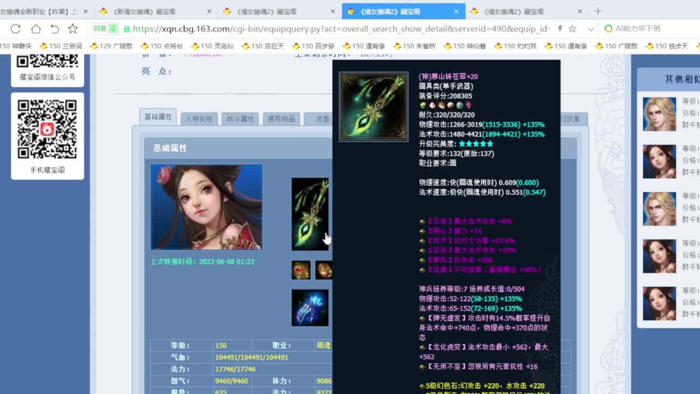The height and width of the screenshot is (394, 700).
Task: Open bookmark 150 百步穿
Action: pos(313,46)
